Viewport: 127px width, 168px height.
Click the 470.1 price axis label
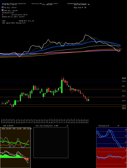click(x=124, y=96)
